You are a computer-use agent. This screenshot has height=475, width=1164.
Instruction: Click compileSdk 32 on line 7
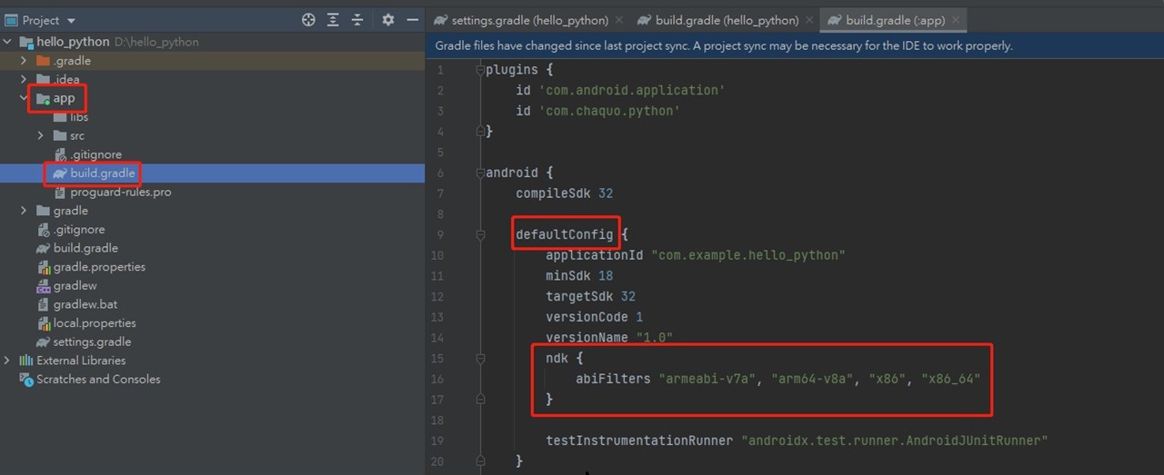click(564, 193)
